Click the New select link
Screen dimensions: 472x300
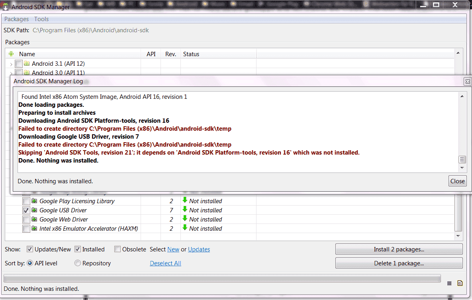(x=173, y=249)
